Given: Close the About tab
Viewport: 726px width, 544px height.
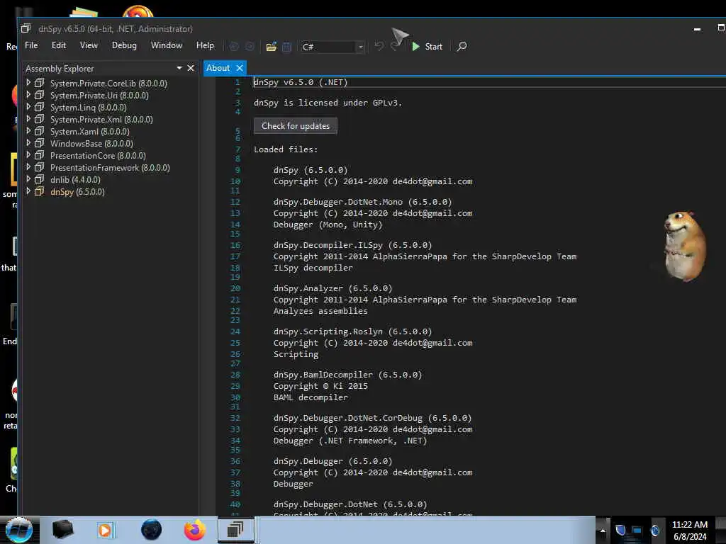Looking at the screenshot, I should point(240,68).
